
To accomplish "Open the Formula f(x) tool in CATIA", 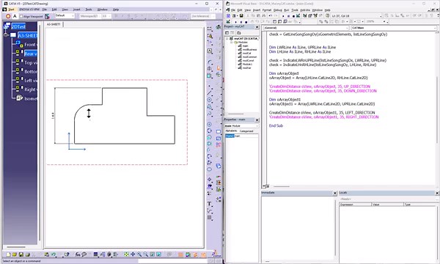I will pyautogui.click(x=78, y=254).
